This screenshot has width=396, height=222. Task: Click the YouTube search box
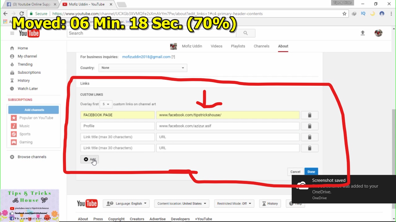click(152, 33)
